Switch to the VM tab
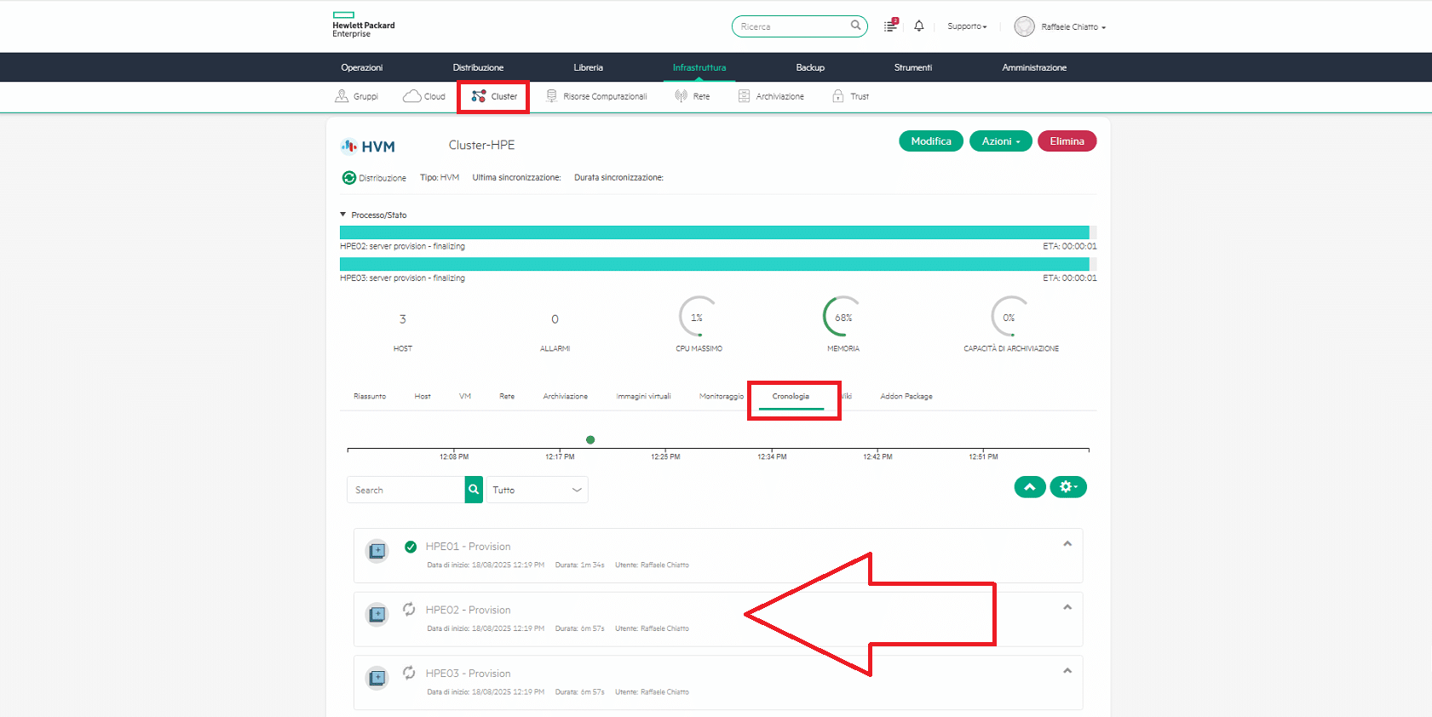 tap(465, 396)
